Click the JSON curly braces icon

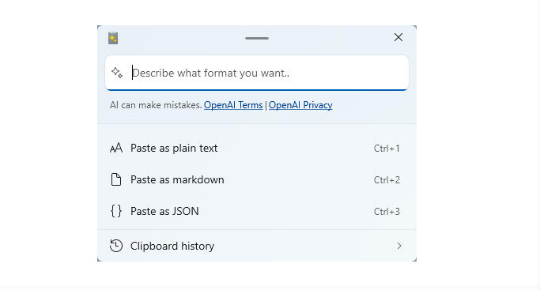coord(116,211)
